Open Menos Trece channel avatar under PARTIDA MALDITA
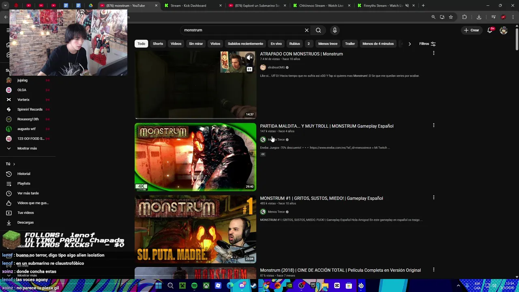The width and height of the screenshot is (519, 292). point(263,140)
